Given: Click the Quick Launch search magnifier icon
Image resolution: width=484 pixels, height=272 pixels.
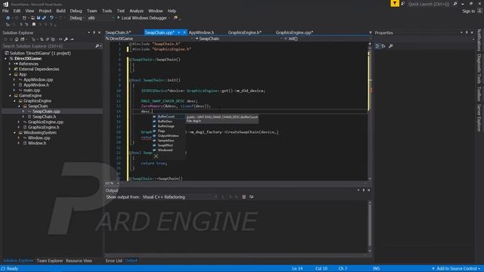Looking at the screenshot, I should pyautogui.click(x=455, y=4).
